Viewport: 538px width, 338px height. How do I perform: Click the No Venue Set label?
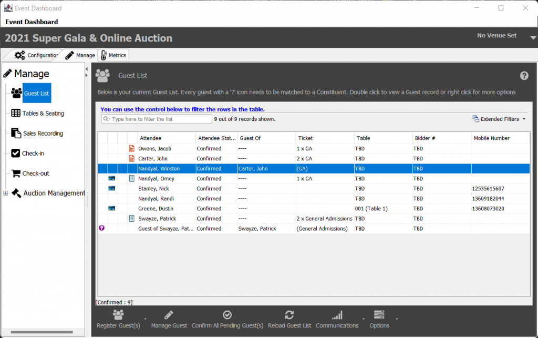(496, 35)
